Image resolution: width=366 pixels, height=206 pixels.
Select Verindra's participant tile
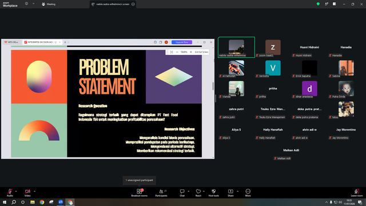click(x=273, y=68)
